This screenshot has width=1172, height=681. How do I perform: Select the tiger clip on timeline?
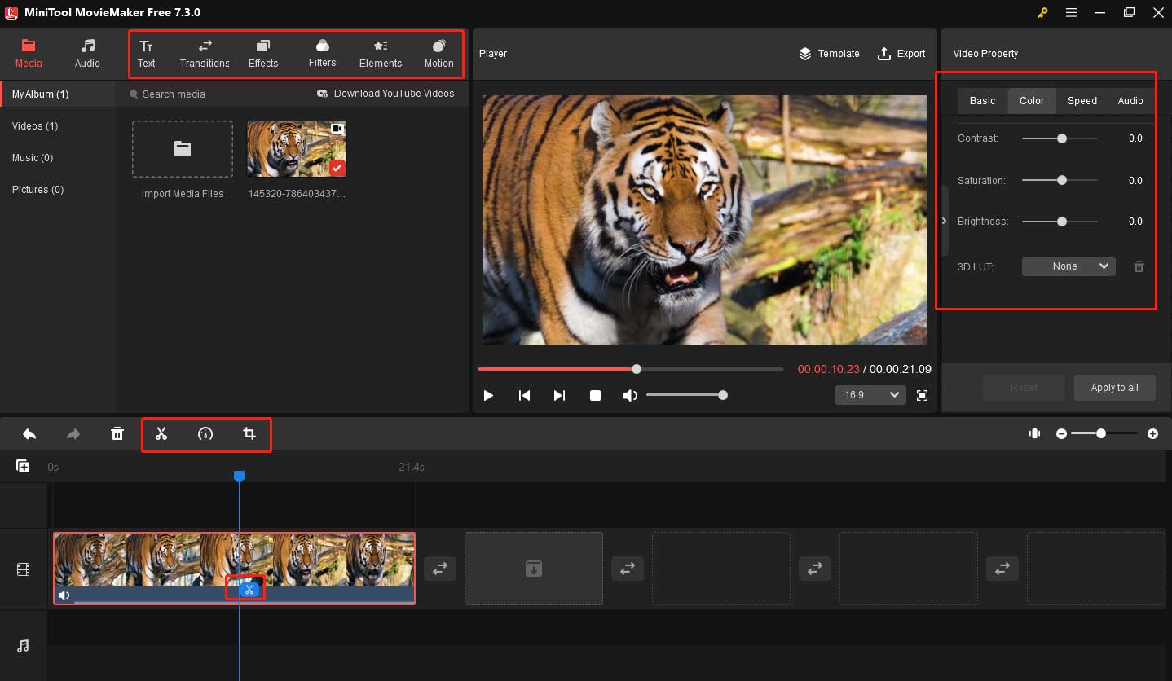pyautogui.click(x=235, y=569)
